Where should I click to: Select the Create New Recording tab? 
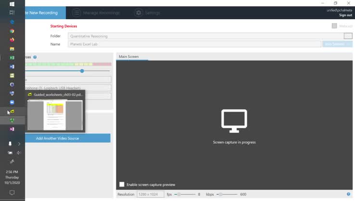pyautogui.click(x=43, y=13)
